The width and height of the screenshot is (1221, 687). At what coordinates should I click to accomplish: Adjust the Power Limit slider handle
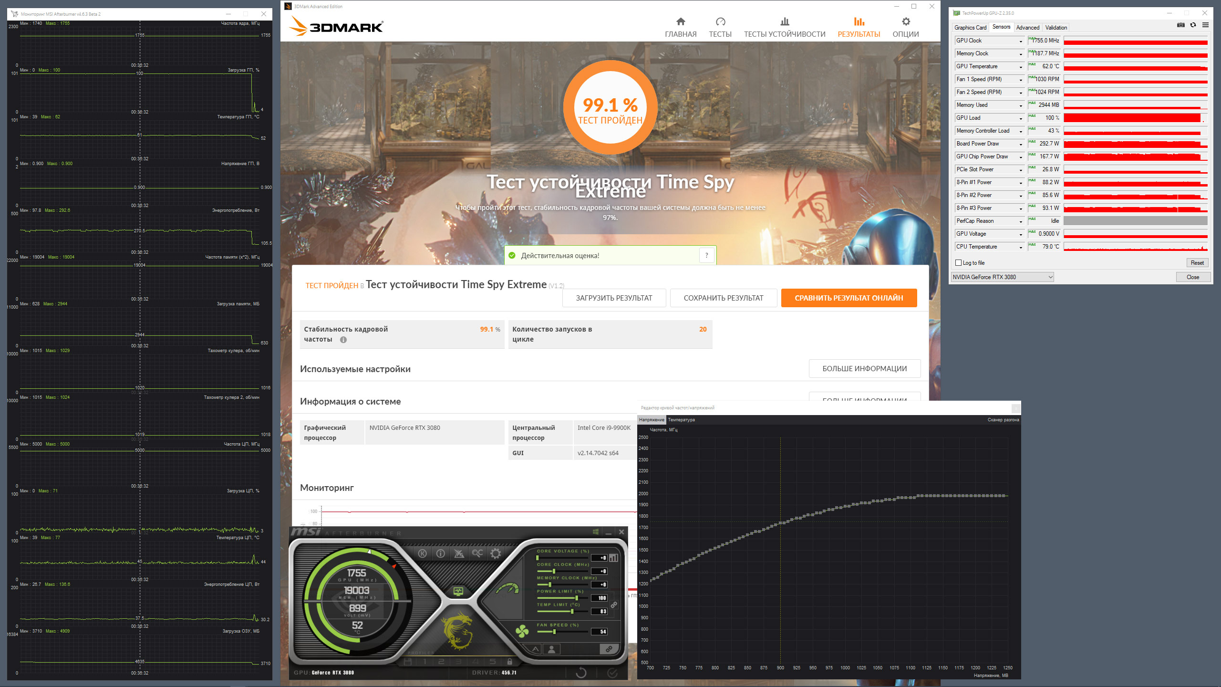pyautogui.click(x=577, y=598)
